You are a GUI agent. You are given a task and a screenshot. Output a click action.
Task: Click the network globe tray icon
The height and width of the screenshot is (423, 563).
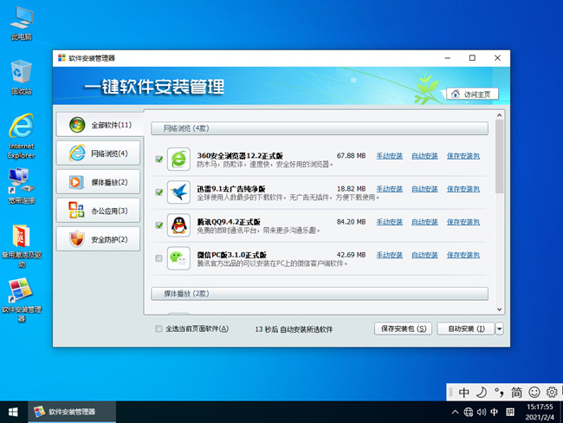[469, 412]
